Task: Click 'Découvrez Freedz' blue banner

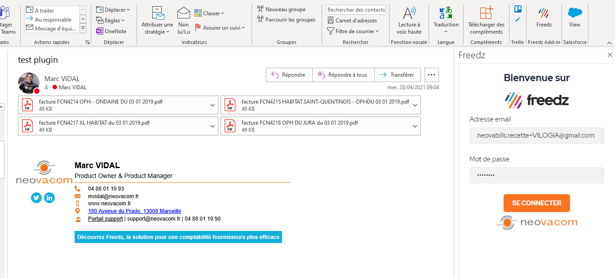Action: coord(178,237)
